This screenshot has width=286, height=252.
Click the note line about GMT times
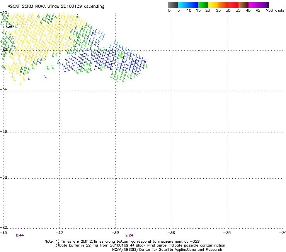click(x=122, y=242)
